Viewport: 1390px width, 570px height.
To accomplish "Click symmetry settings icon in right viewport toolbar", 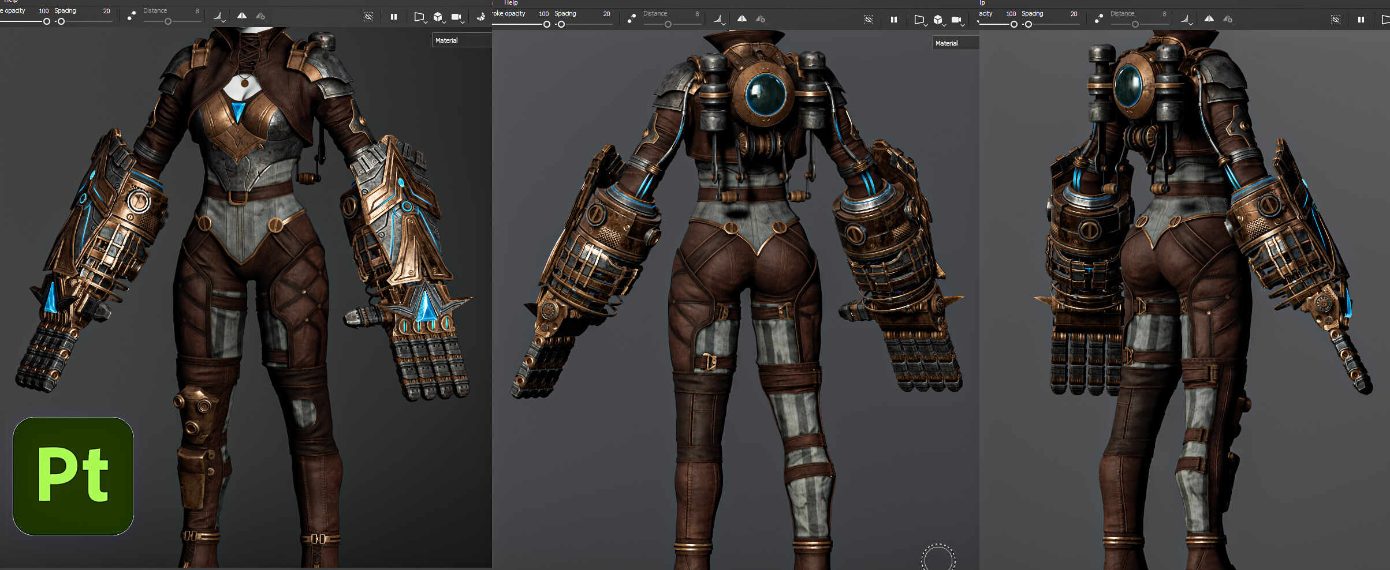I will (x=1228, y=19).
